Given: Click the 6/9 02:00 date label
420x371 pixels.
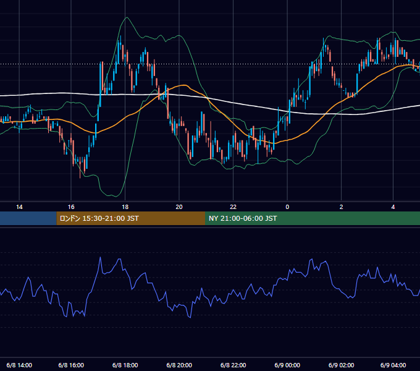Looking at the screenshot, I should tap(341, 365).
